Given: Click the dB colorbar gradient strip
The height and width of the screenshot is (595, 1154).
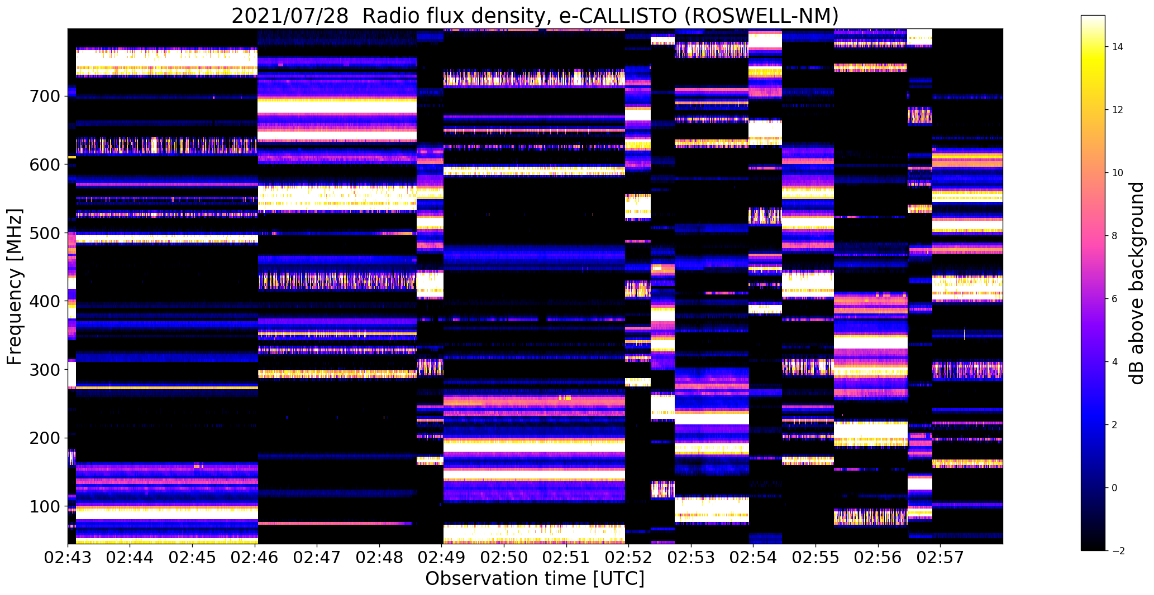Looking at the screenshot, I should [1093, 283].
